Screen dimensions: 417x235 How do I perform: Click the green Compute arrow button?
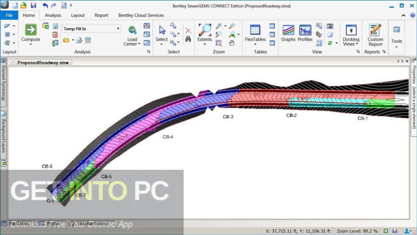pyautogui.click(x=30, y=29)
